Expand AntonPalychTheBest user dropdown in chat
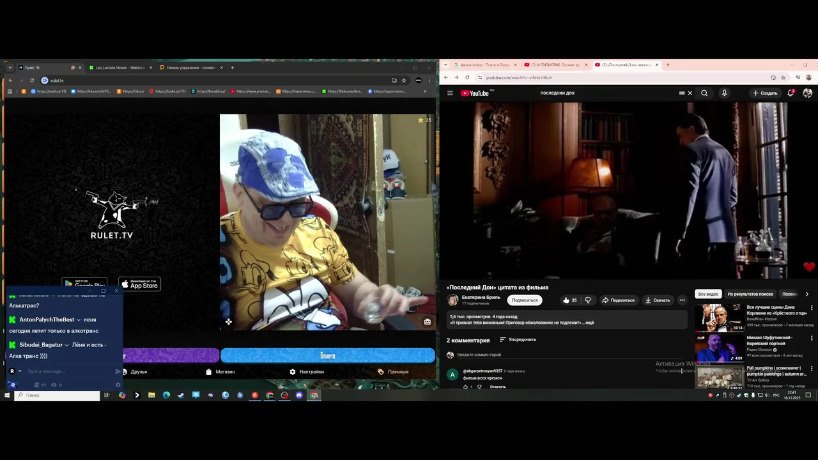This screenshot has height=460, width=818. (x=79, y=319)
